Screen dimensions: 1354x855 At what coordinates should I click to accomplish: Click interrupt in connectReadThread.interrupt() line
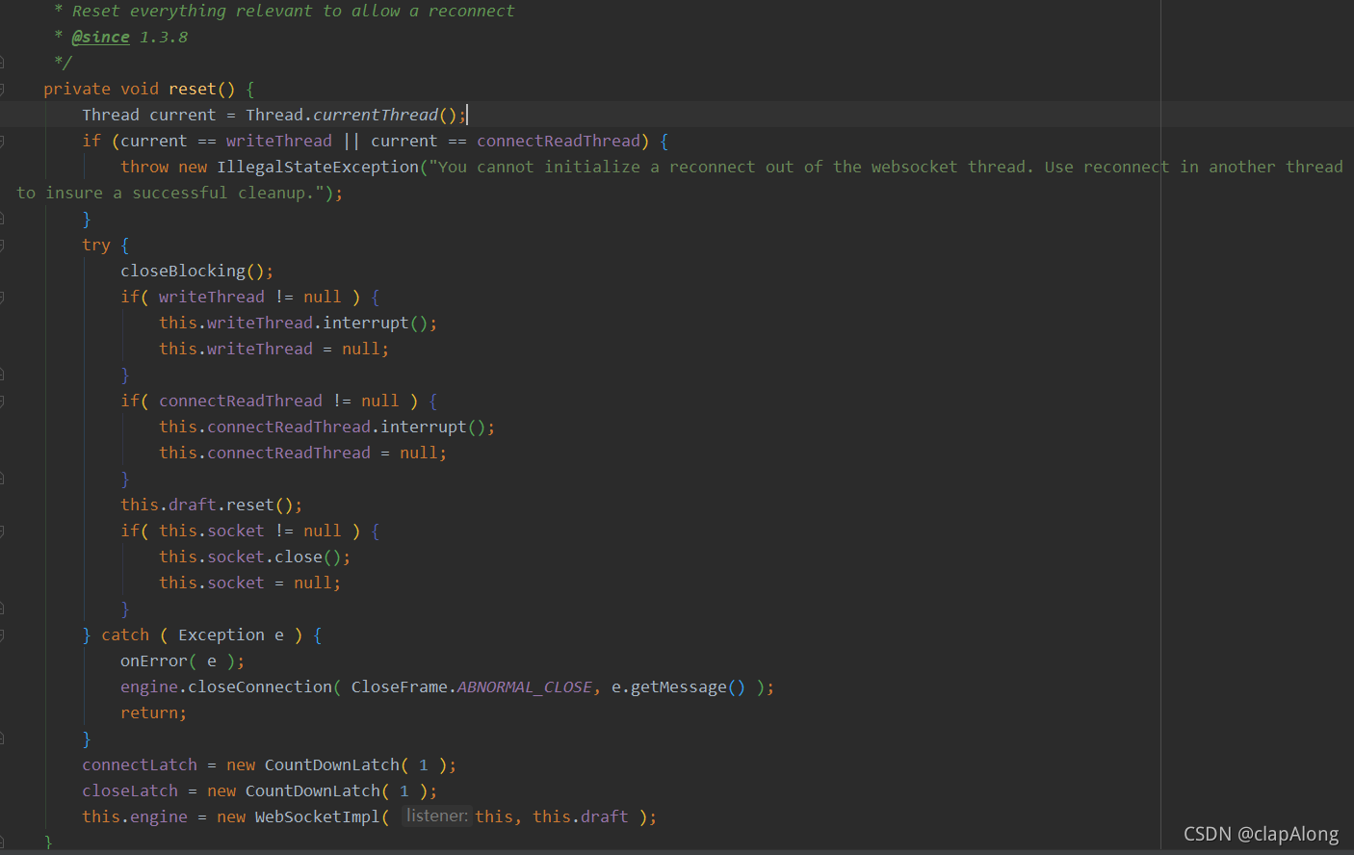(x=424, y=427)
